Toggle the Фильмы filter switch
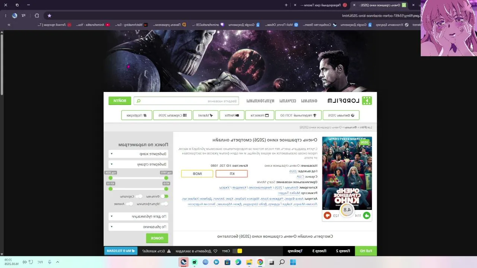The height and width of the screenshot is (268, 477). tap(165, 196)
